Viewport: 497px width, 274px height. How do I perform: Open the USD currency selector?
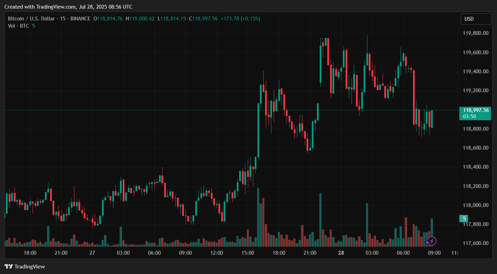point(476,19)
